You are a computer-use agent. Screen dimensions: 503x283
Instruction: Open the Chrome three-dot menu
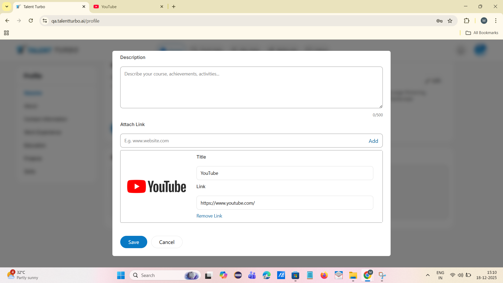496,21
